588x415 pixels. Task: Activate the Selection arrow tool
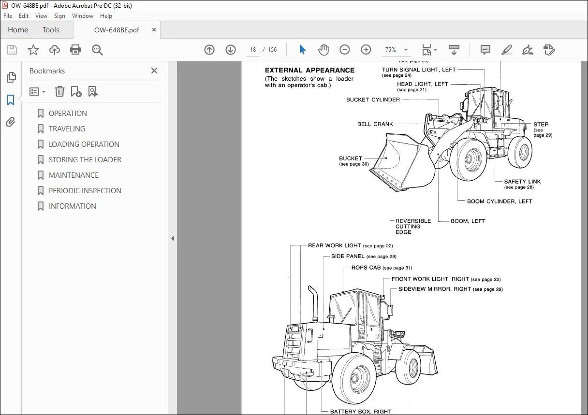click(303, 50)
